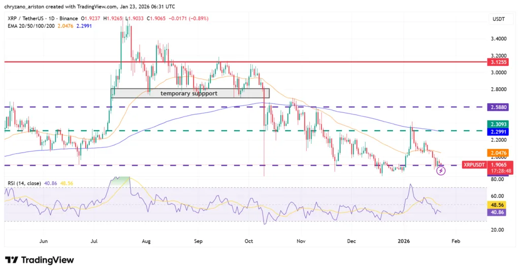The image size is (520, 273).
Task: Click the 3.0000 price axis label
Action: click(499, 72)
